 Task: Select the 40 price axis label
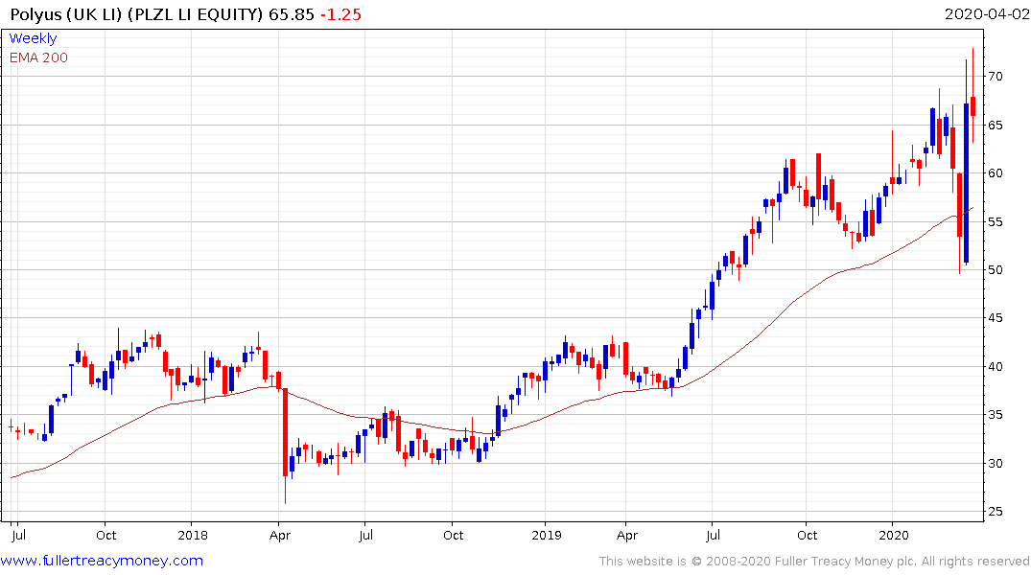[995, 366]
